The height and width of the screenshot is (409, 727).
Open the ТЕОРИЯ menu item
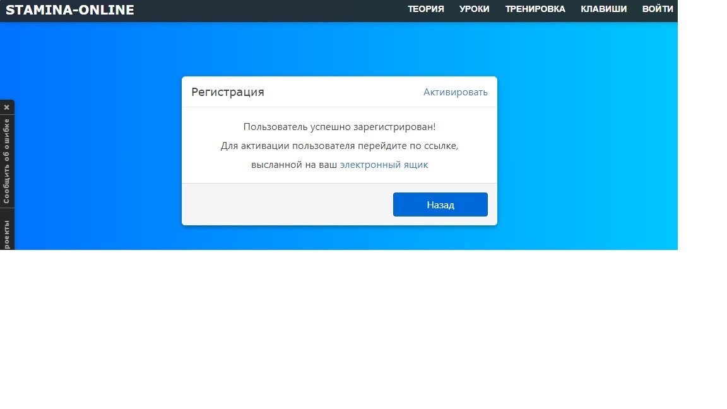pos(425,9)
